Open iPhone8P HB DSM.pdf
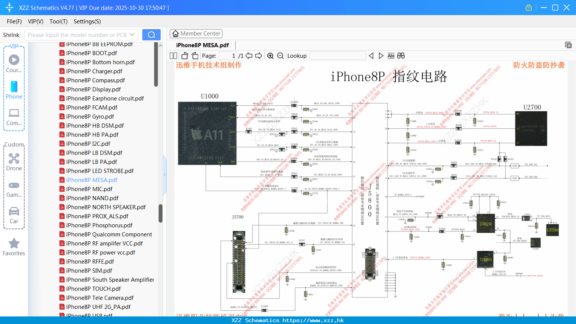 coord(95,126)
